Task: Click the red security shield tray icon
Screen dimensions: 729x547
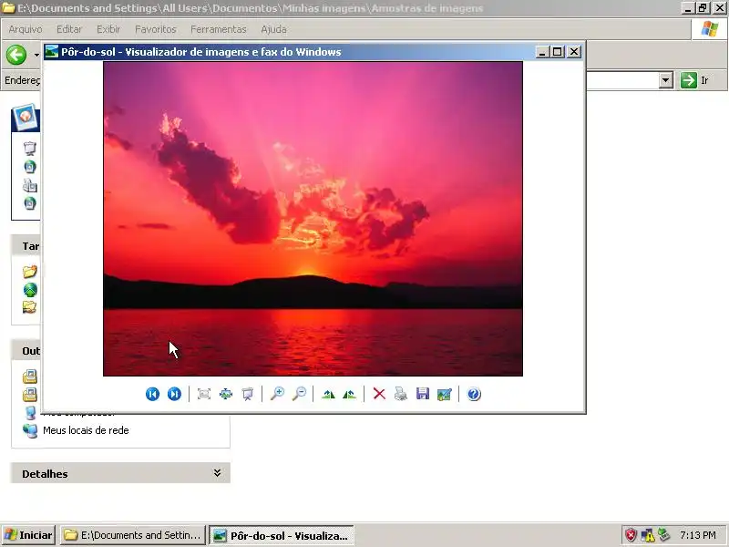Action: (x=631, y=535)
